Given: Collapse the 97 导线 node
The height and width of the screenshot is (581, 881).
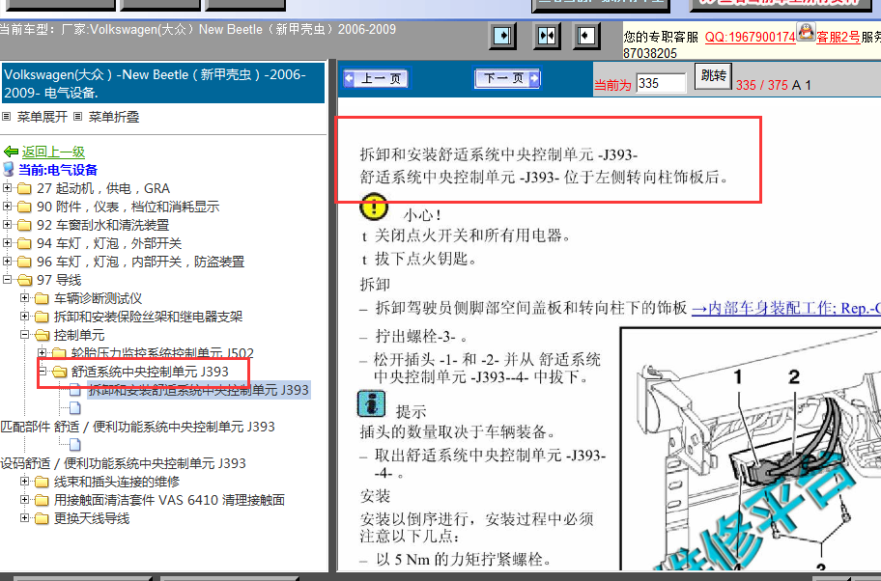Looking at the screenshot, I should click(8, 280).
